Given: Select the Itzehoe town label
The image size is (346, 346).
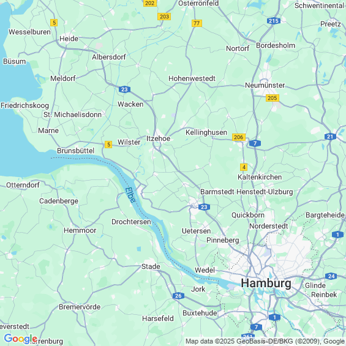Looking at the screenshot, I should coord(158,138).
